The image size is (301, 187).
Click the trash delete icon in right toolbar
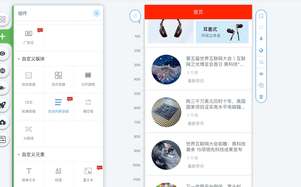click(x=261, y=97)
